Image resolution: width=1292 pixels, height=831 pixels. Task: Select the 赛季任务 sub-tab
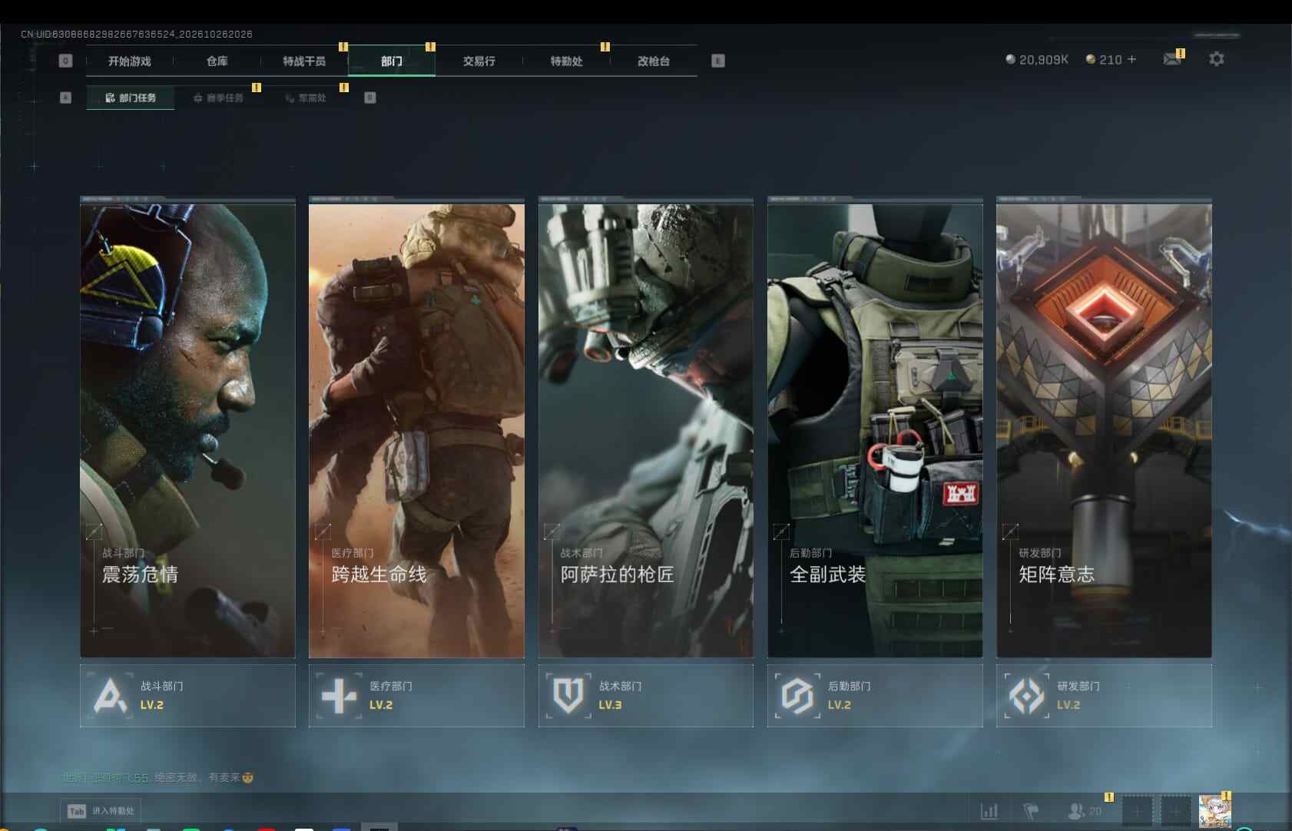coord(218,98)
